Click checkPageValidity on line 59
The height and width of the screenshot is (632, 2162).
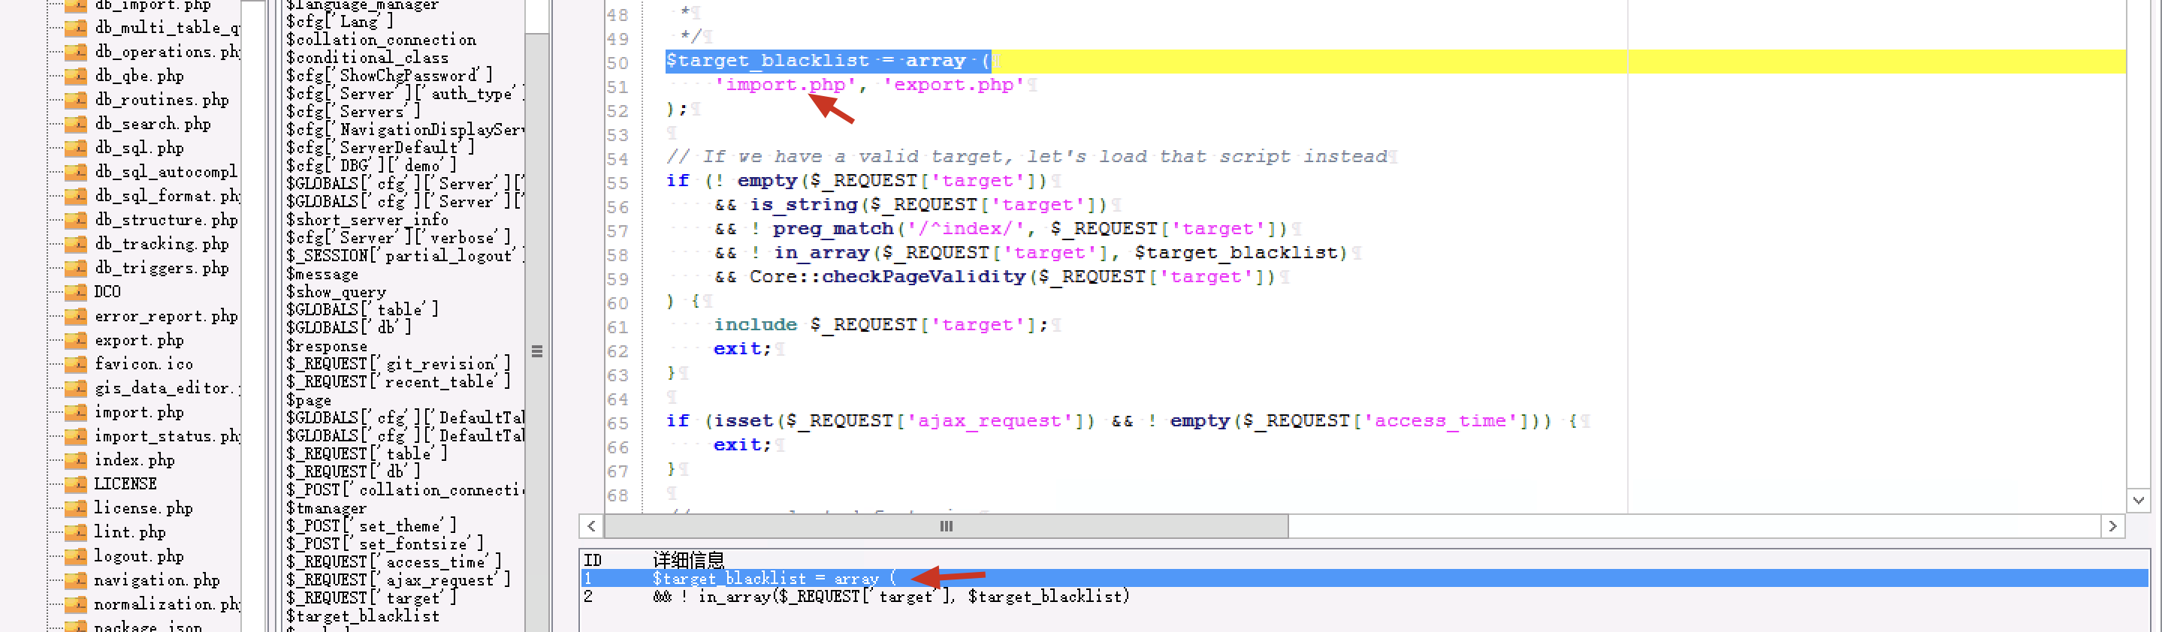click(923, 277)
